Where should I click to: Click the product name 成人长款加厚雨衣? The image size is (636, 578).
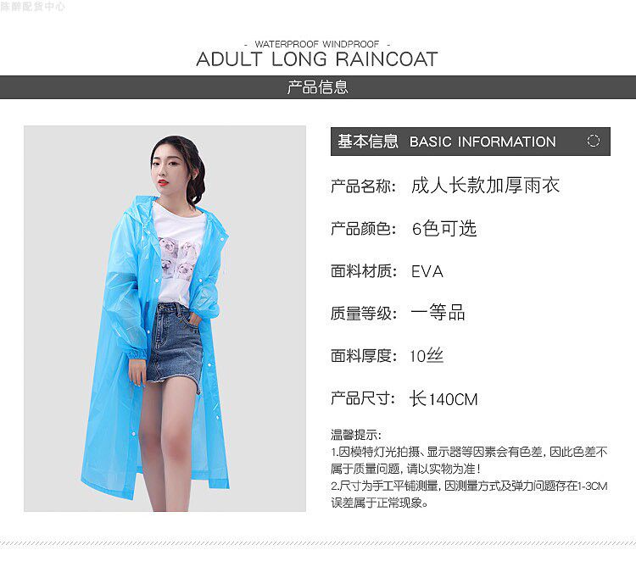tap(485, 186)
